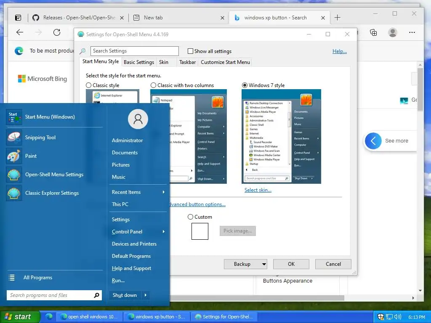Switch to New tab browser tab
Screen dimensions: 431x323
178,18
